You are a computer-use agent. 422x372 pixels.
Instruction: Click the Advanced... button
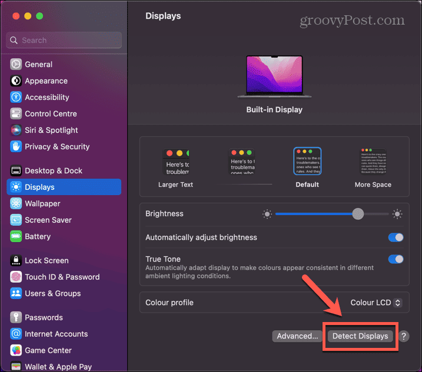pyautogui.click(x=297, y=336)
